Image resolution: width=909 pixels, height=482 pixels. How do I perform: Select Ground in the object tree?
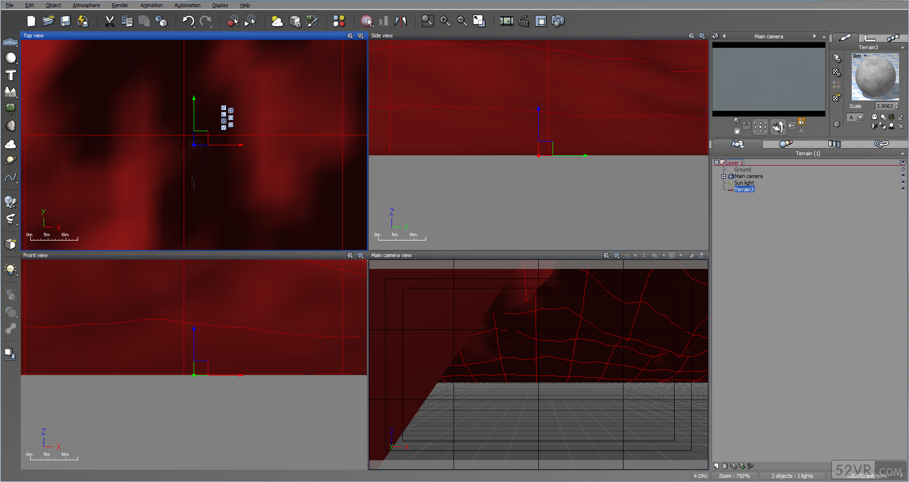[742, 170]
